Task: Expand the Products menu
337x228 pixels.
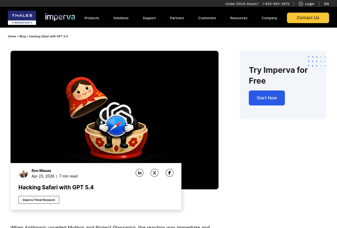Action: pos(92,18)
